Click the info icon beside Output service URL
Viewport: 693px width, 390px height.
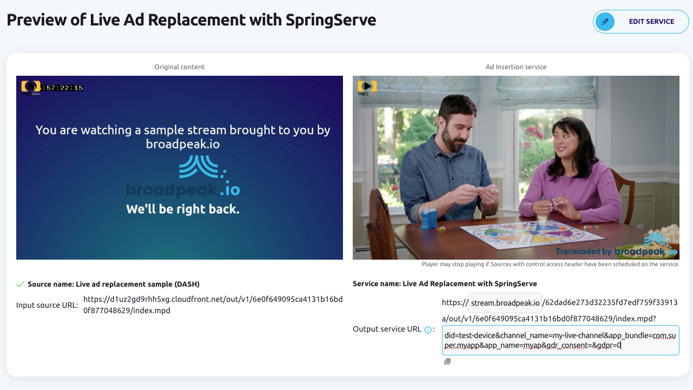pyautogui.click(x=428, y=329)
